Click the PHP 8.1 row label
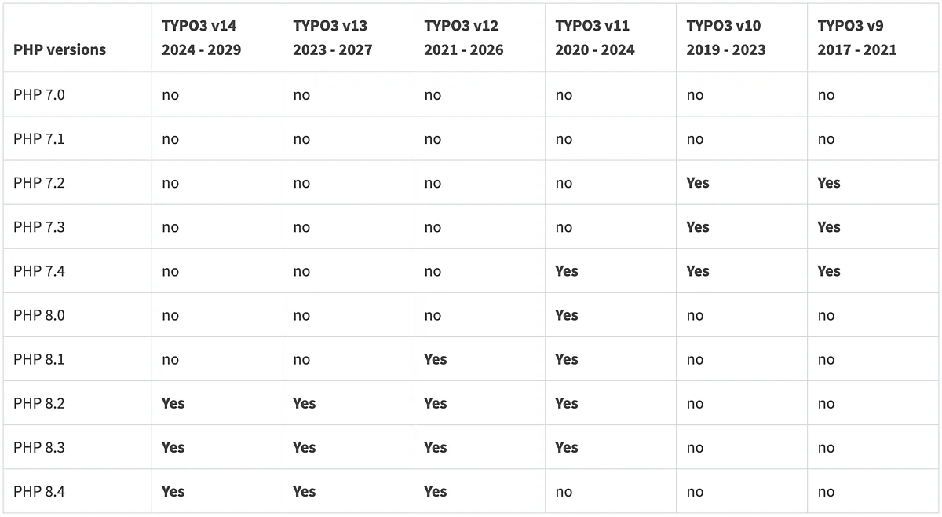The height and width of the screenshot is (517, 942). (39, 359)
